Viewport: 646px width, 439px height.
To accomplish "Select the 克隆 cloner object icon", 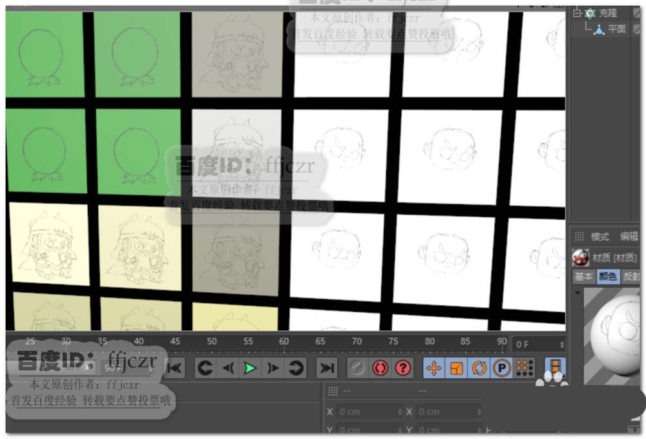I will point(590,13).
